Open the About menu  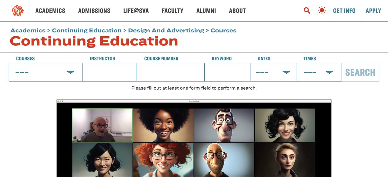click(237, 11)
